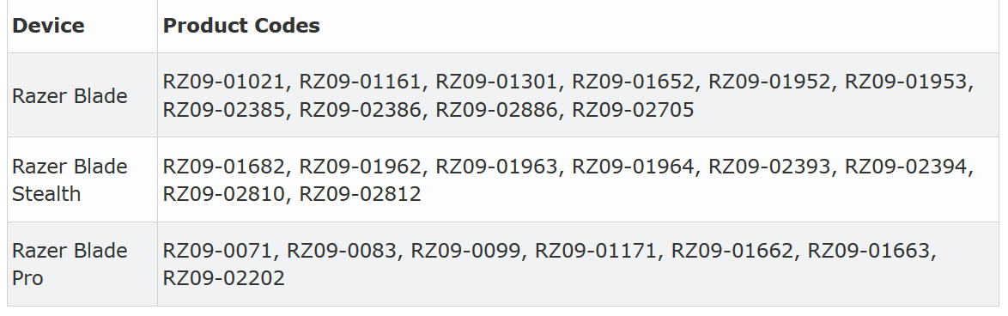Click product code RZ09-01021

(223, 82)
